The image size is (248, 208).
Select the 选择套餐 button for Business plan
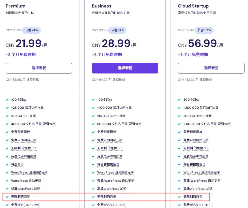coord(125,68)
